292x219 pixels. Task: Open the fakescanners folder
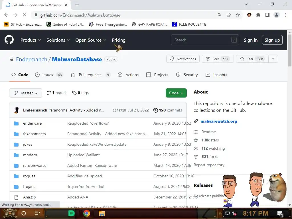click(x=34, y=134)
